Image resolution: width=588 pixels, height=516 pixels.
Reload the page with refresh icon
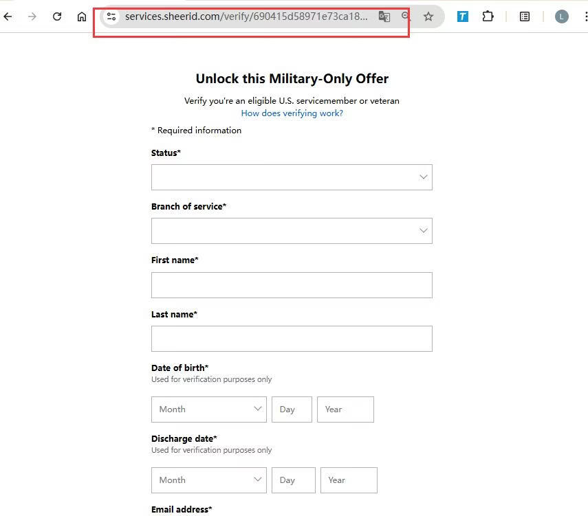[x=57, y=16]
